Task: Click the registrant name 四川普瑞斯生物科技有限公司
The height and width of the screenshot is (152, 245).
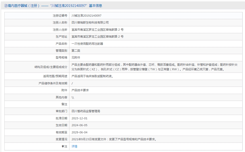Action: pyautogui.click(x=90, y=23)
